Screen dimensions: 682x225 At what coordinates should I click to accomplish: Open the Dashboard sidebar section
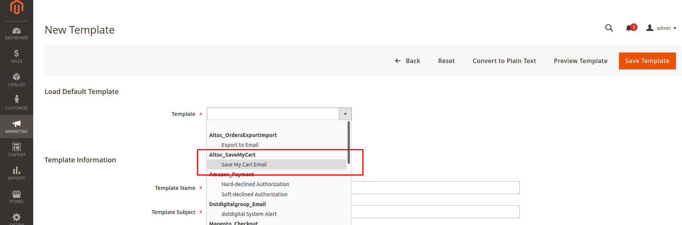(x=17, y=33)
